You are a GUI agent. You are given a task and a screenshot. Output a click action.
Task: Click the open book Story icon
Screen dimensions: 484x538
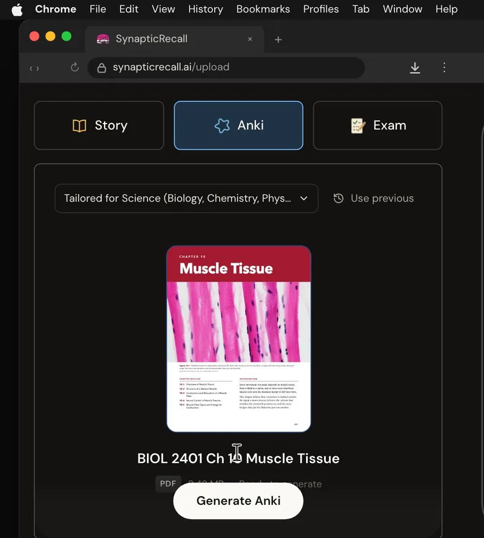(x=79, y=126)
